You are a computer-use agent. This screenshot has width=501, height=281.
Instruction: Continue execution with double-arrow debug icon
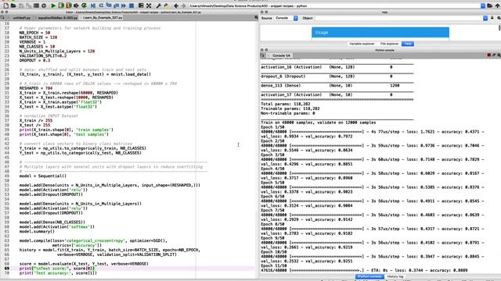pos(124,5)
